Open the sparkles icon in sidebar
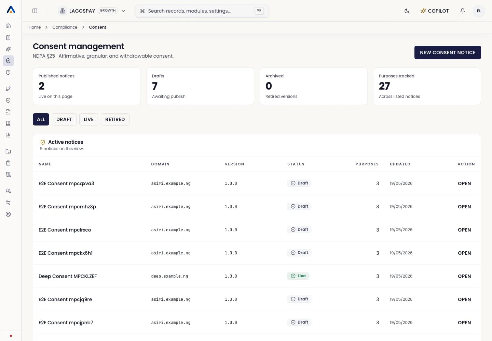The image size is (492, 341). point(8,49)
